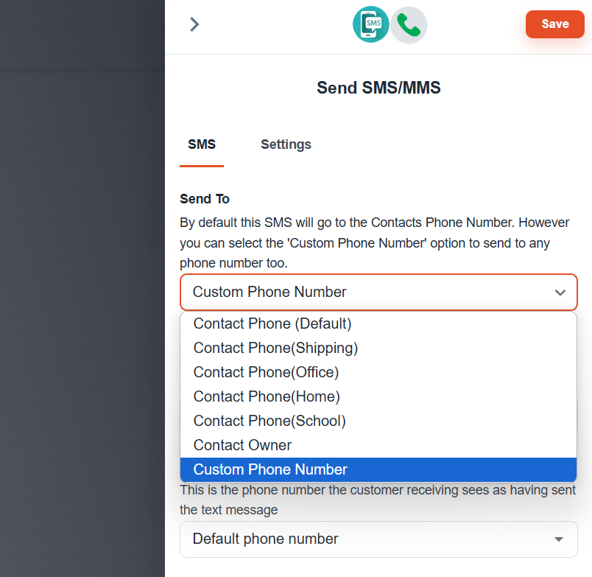Click the Save button

[x=554, y=24]
